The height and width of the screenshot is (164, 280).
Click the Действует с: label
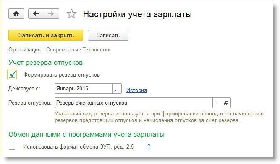pos(24,89)
